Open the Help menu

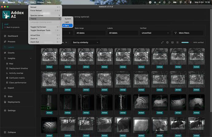point(49,2)
